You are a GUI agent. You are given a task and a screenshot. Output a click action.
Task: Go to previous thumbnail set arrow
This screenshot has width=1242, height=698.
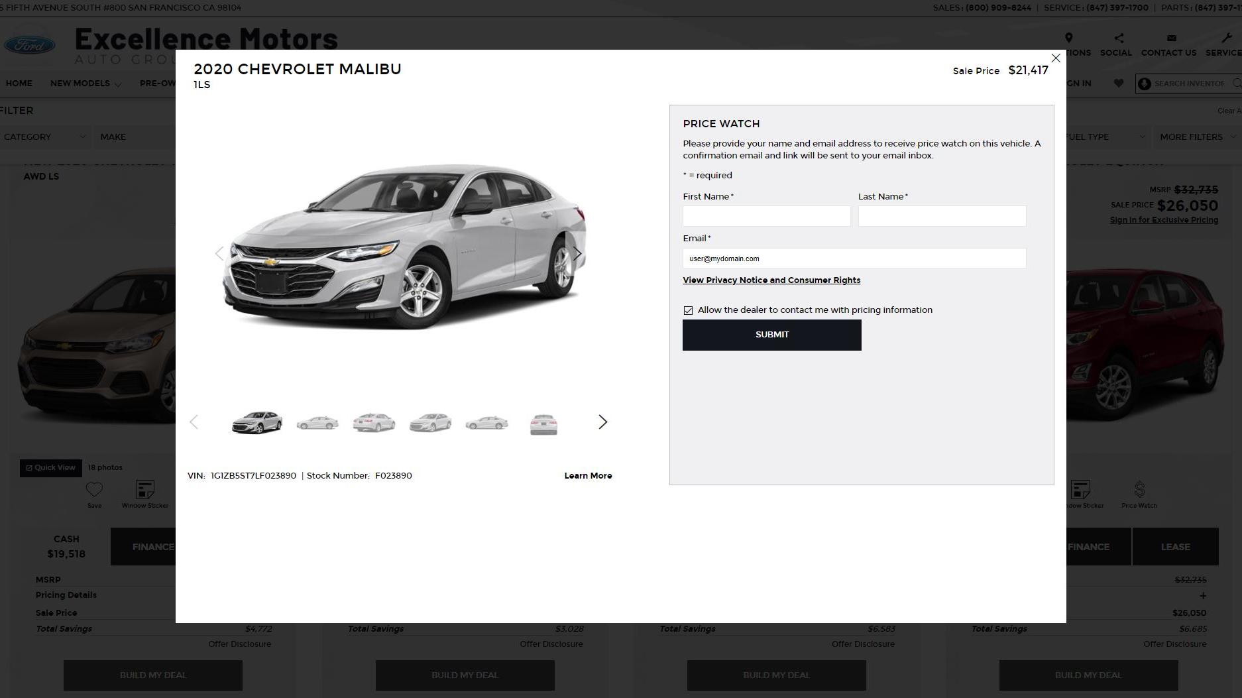(194, 422)
